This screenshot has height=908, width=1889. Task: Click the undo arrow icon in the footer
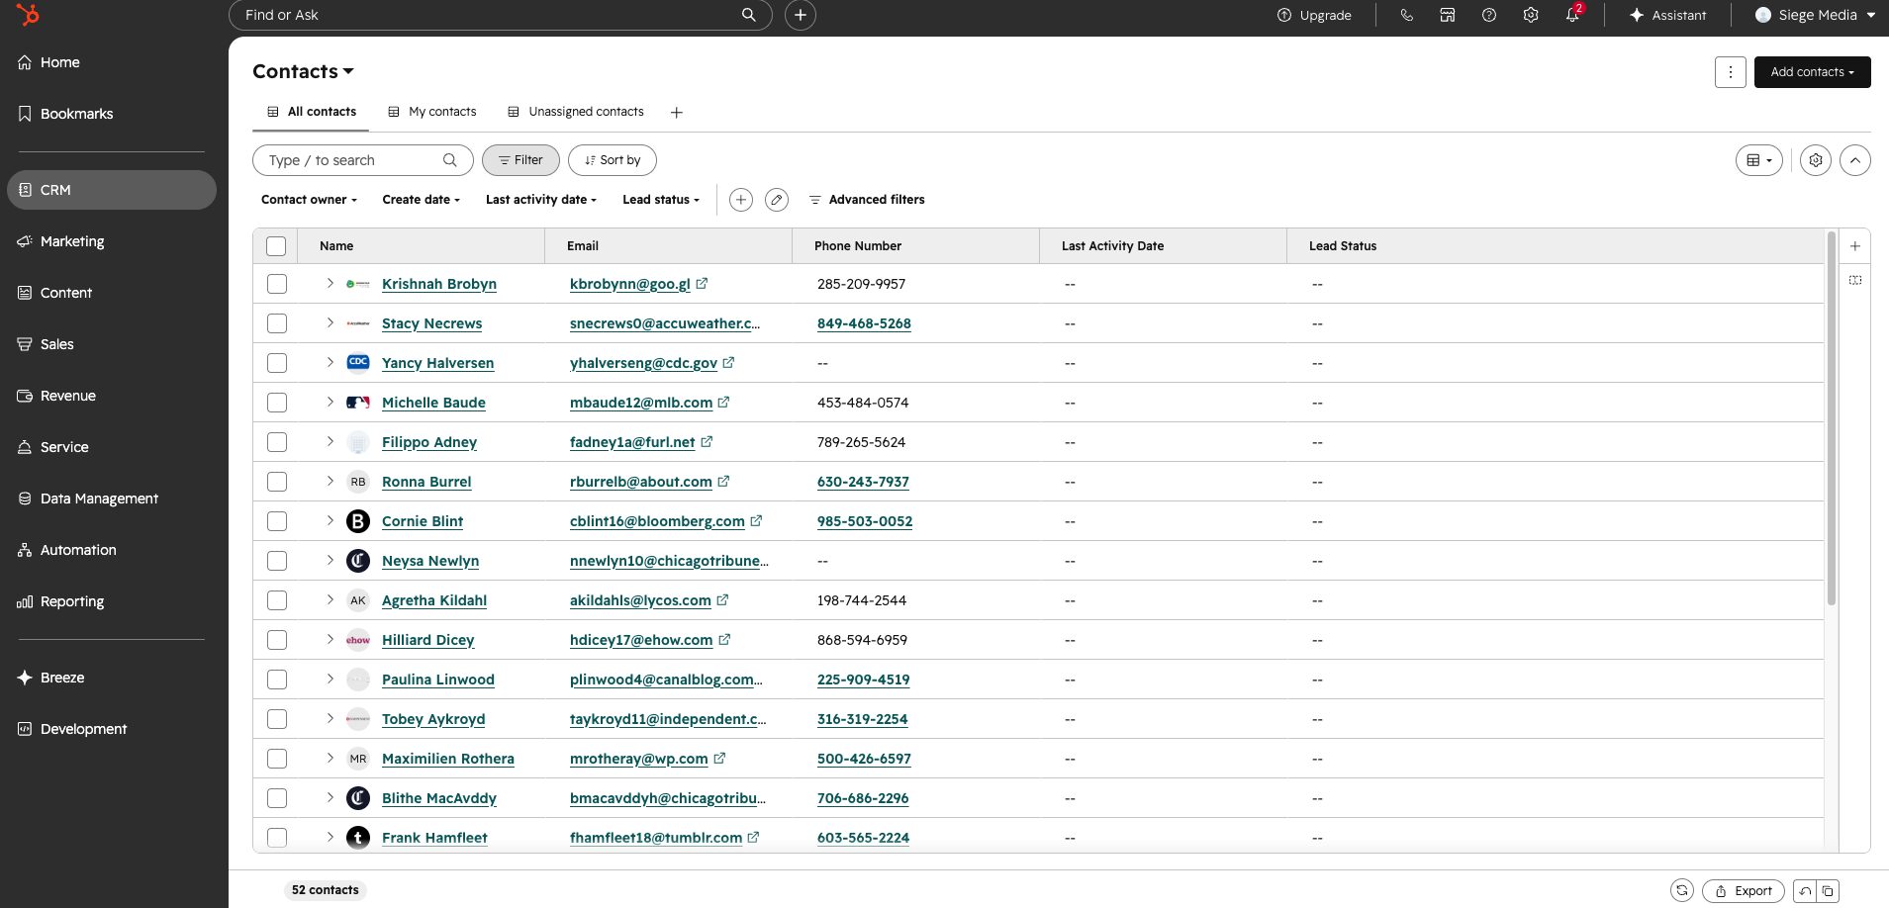pyautogui.click(x=1805, y=891)
